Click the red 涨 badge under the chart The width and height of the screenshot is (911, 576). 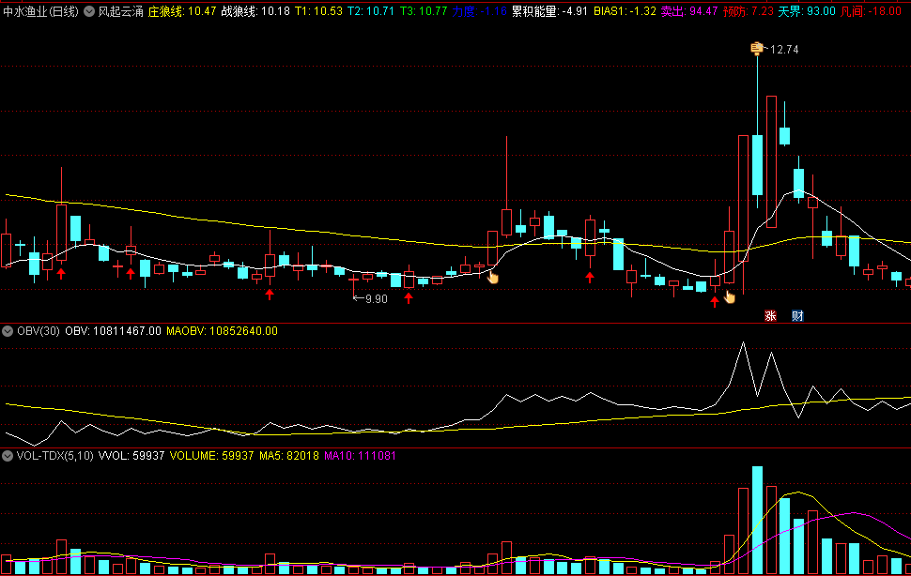point(770,316)
